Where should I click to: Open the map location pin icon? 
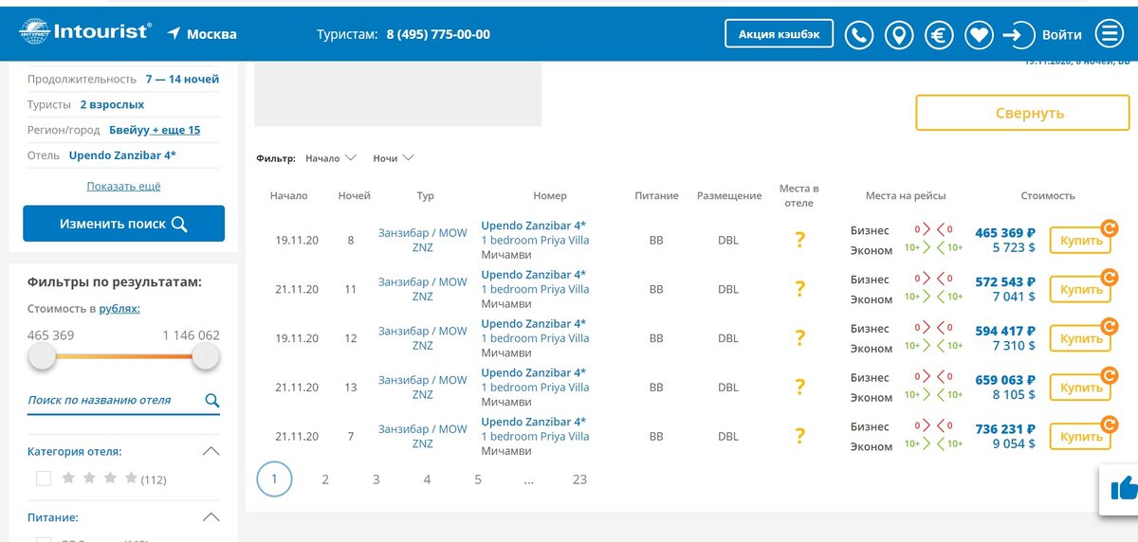[x=899, y=35]
